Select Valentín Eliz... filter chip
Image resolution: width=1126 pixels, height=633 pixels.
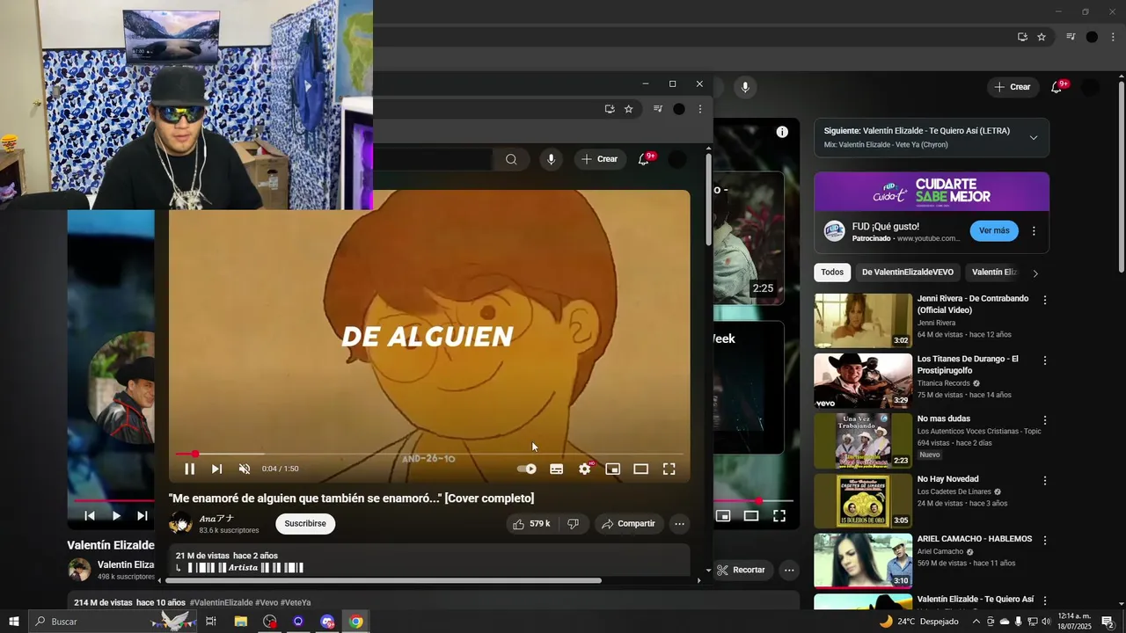(x=994, y=273)
